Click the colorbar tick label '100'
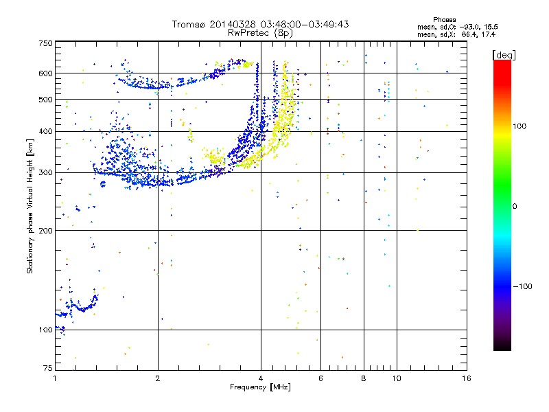The height and width of the screenshot is (412, 549). pyautogui.click(x=519, y=126)
